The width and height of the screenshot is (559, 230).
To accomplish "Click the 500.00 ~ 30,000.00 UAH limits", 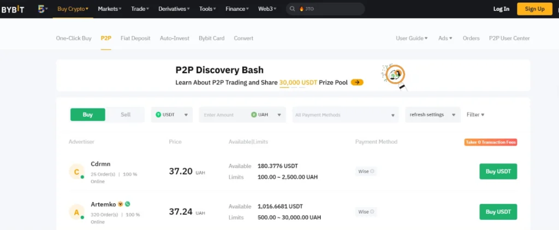I will pos(289,217).
